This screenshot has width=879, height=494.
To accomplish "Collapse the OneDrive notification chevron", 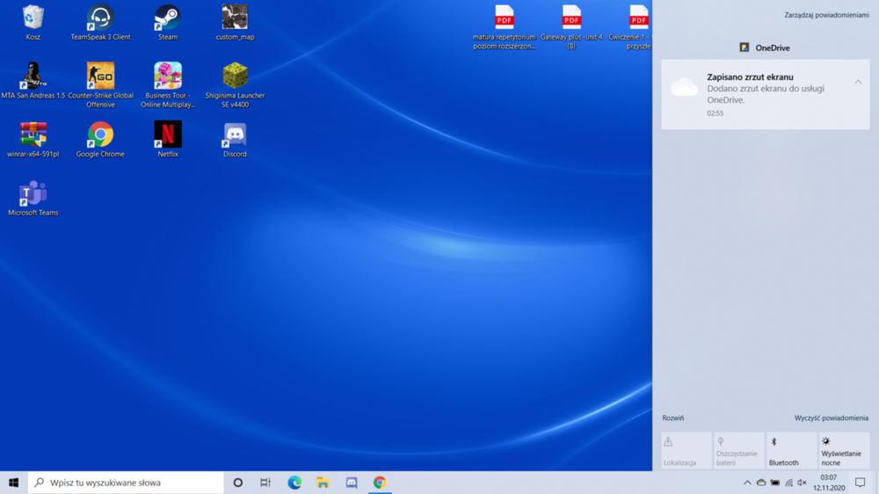I will click(858, 82).
